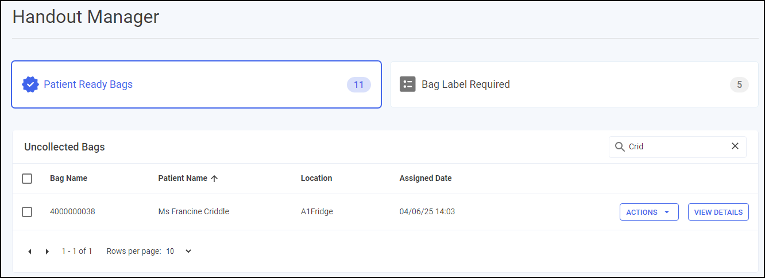The image size is (765, 278).
Task: Go to previous page using left arrow
Action: click(30, 252)
